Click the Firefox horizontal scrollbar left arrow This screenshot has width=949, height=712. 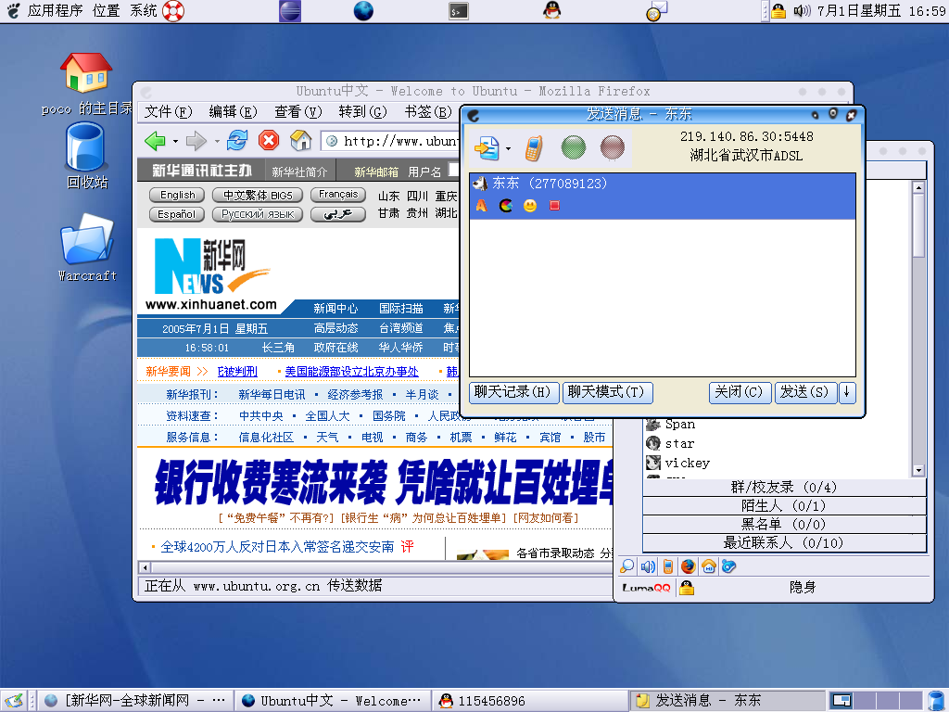pos(145,568)
